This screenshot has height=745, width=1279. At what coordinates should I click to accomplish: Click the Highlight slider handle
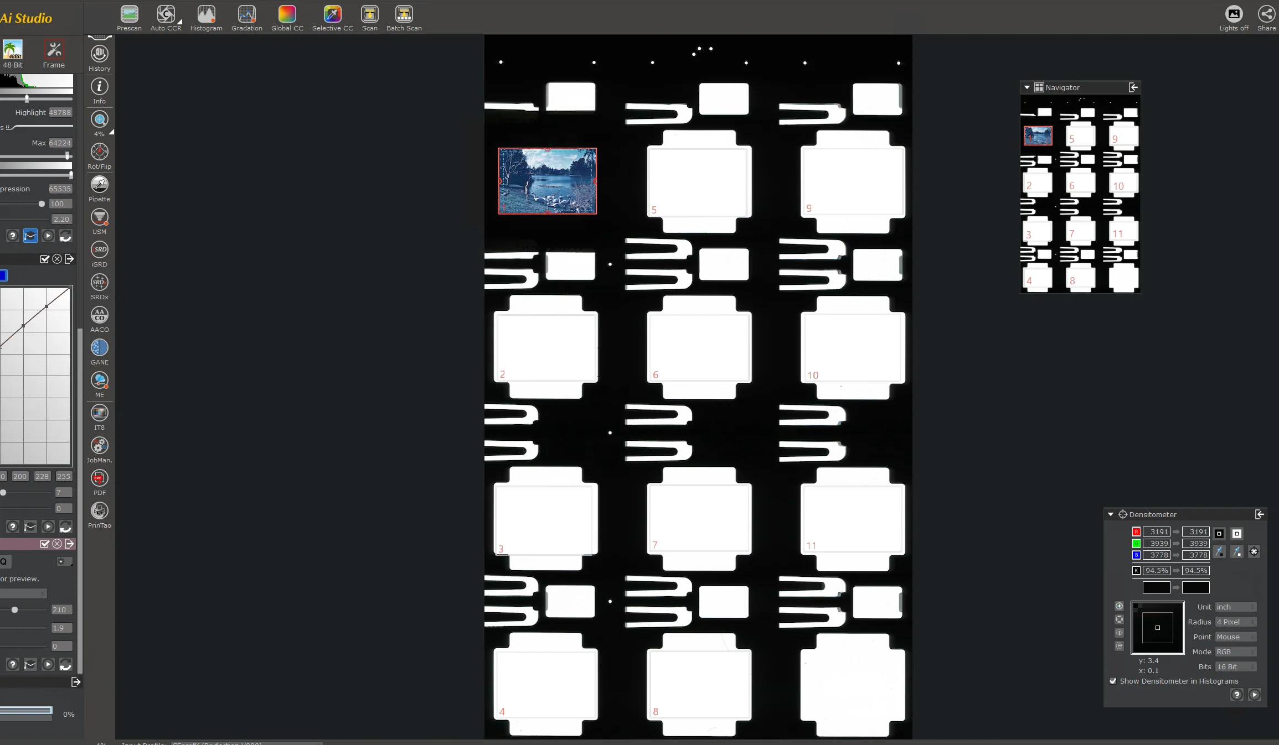(x=27, y=98)
